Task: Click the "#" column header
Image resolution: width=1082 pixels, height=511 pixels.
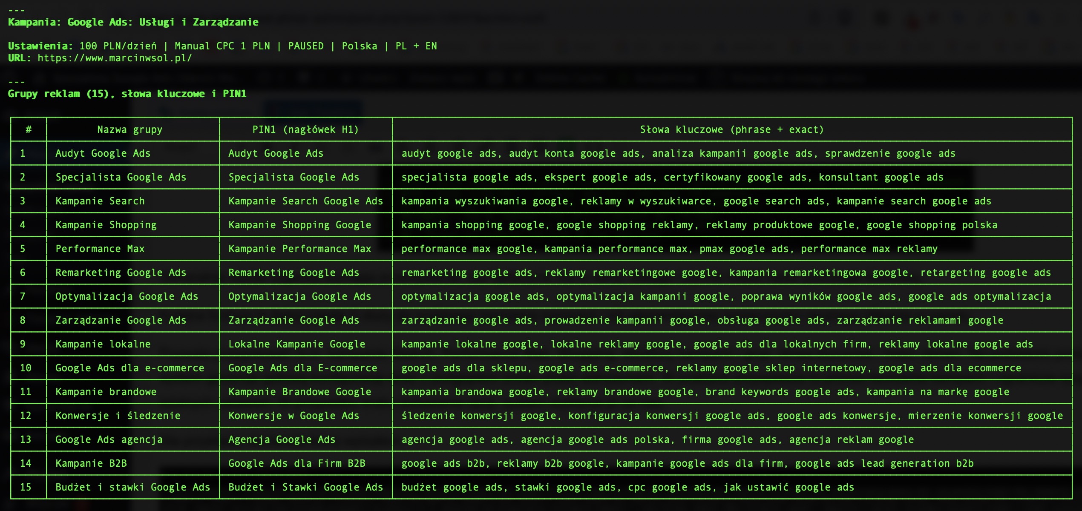Action: 29,129
